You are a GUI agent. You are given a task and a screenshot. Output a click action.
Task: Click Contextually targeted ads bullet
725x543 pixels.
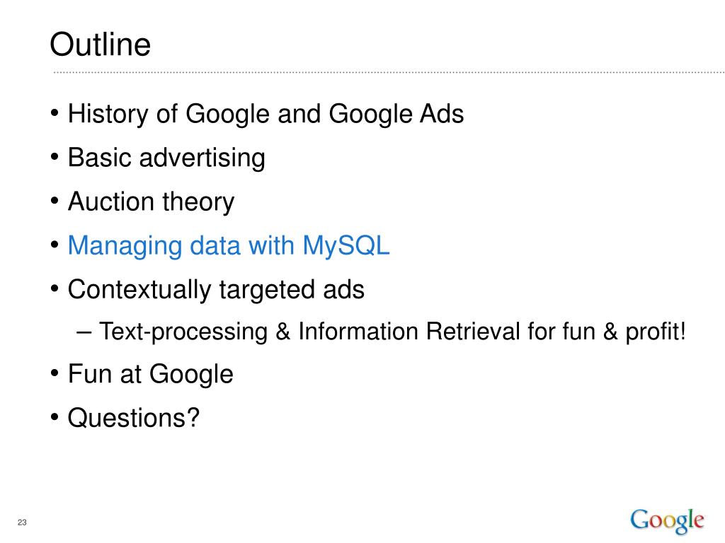coord(216,290)
